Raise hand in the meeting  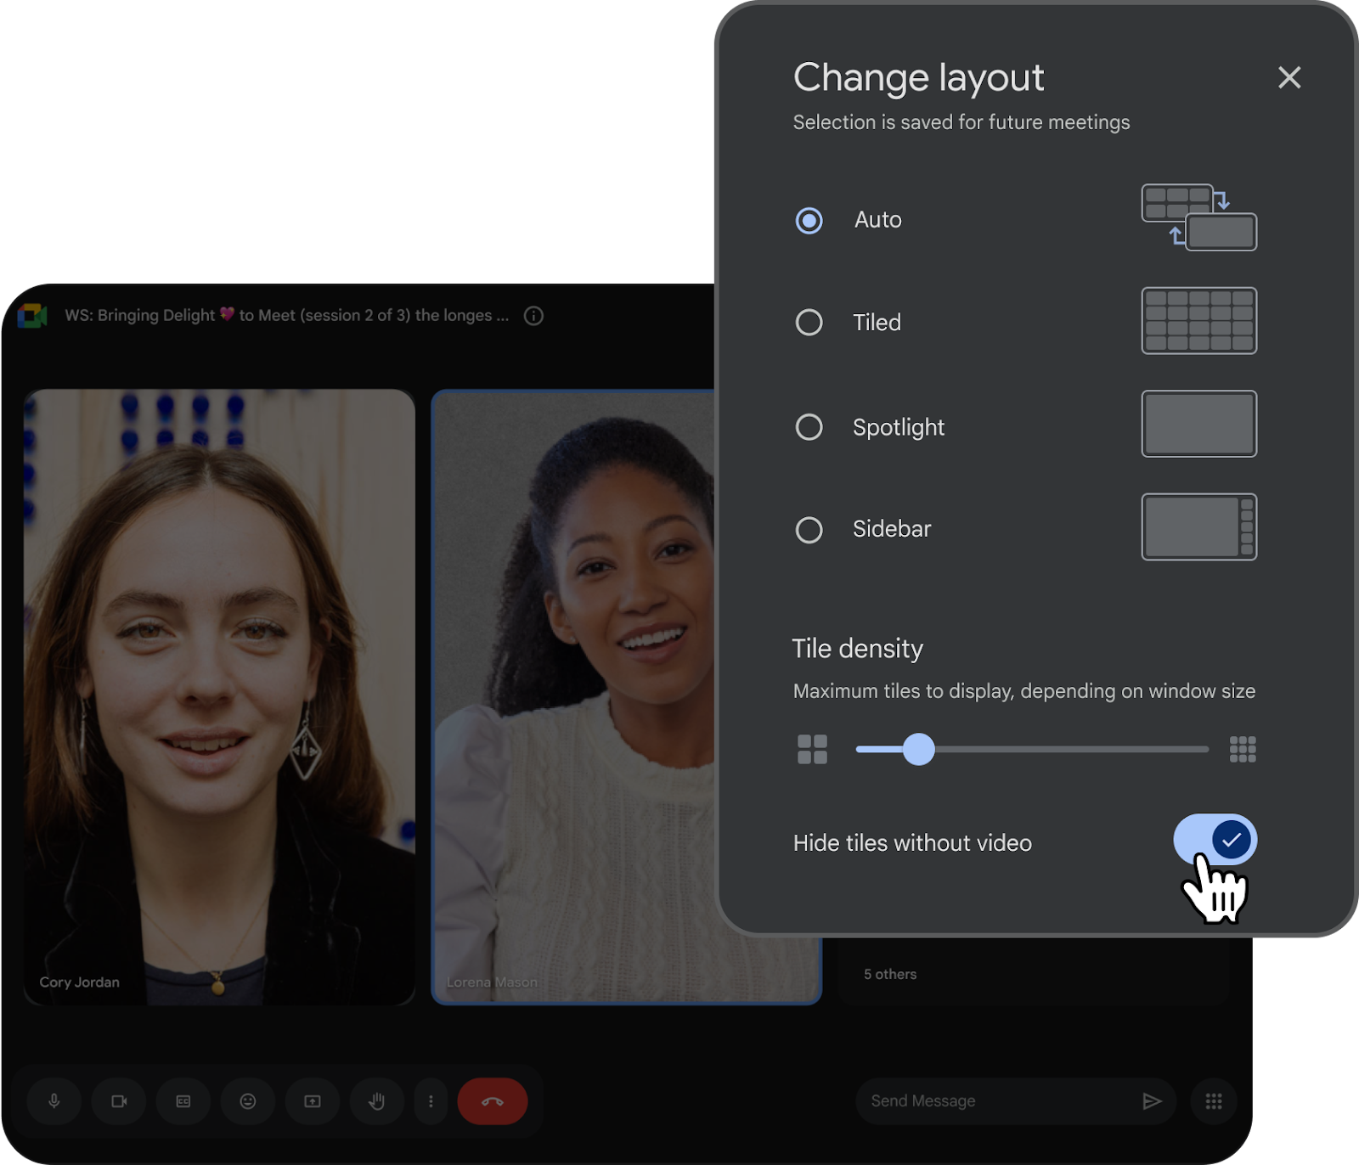click(x=377, y=1101)
